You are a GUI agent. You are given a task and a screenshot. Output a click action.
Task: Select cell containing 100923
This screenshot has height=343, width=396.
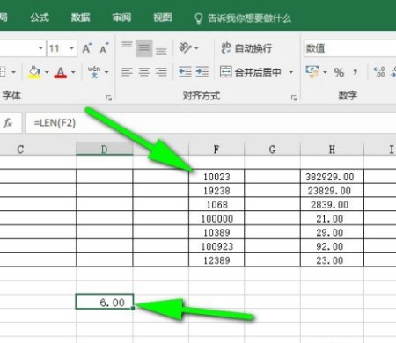[216, 246]
